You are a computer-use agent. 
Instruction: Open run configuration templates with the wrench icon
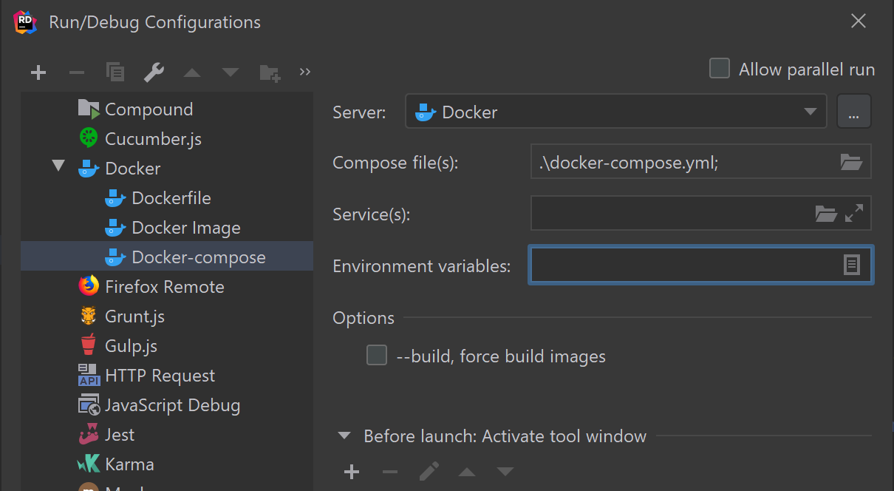pyautogui.click(x=154, y=72)
